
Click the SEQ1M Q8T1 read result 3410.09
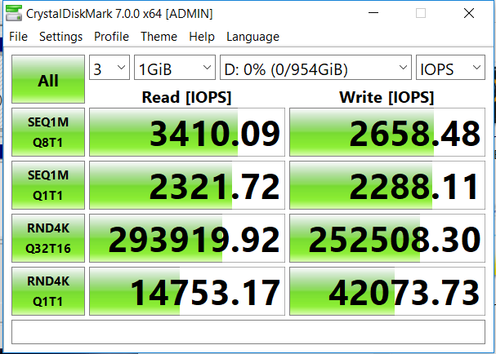[x=187, y=132]
